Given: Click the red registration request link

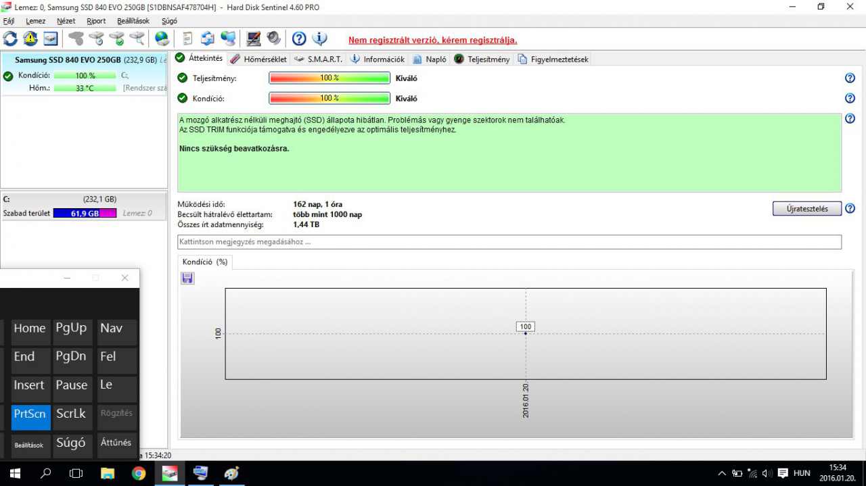Looking at the screenshot, I should click(433, 40).
